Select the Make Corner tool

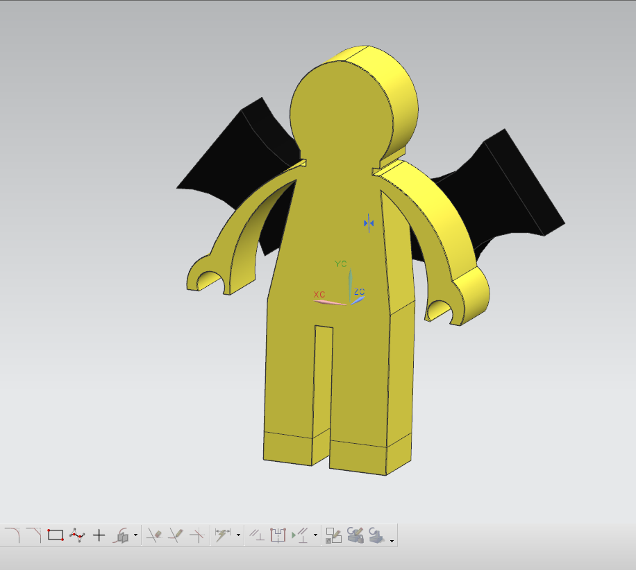[x=197, y=535]
